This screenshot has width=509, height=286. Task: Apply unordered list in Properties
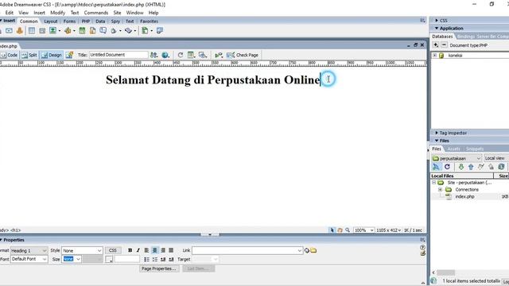(x=146, y=260)
